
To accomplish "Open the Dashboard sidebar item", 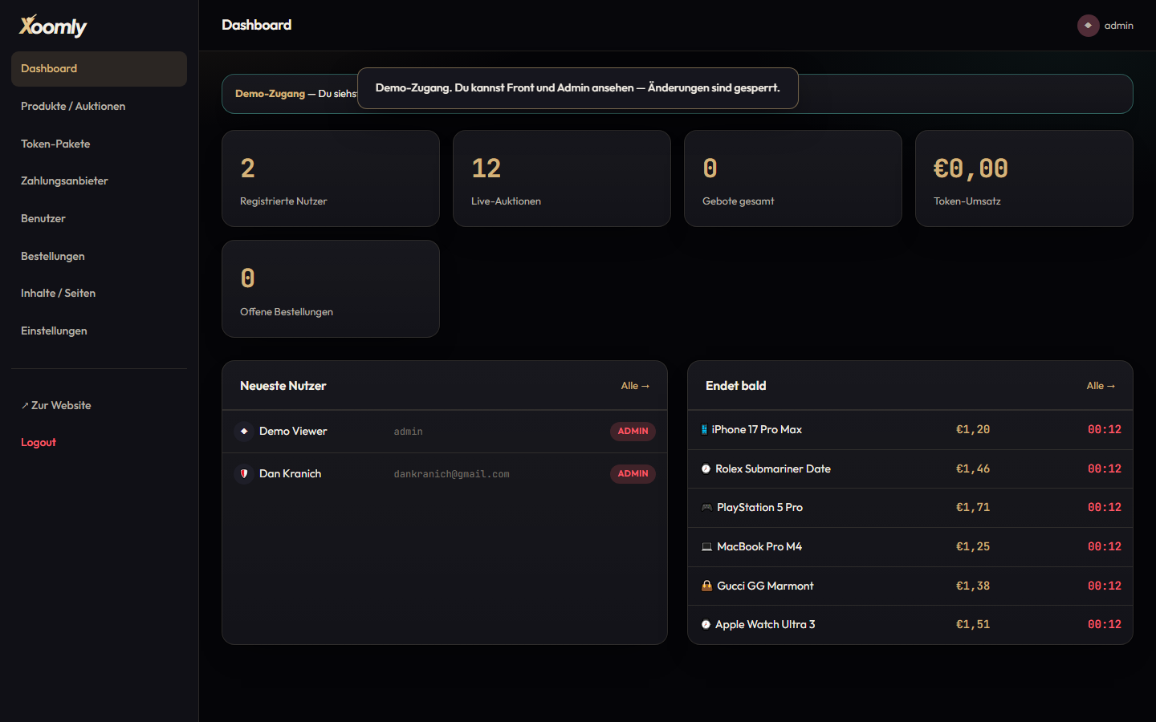I will (99, 69).
